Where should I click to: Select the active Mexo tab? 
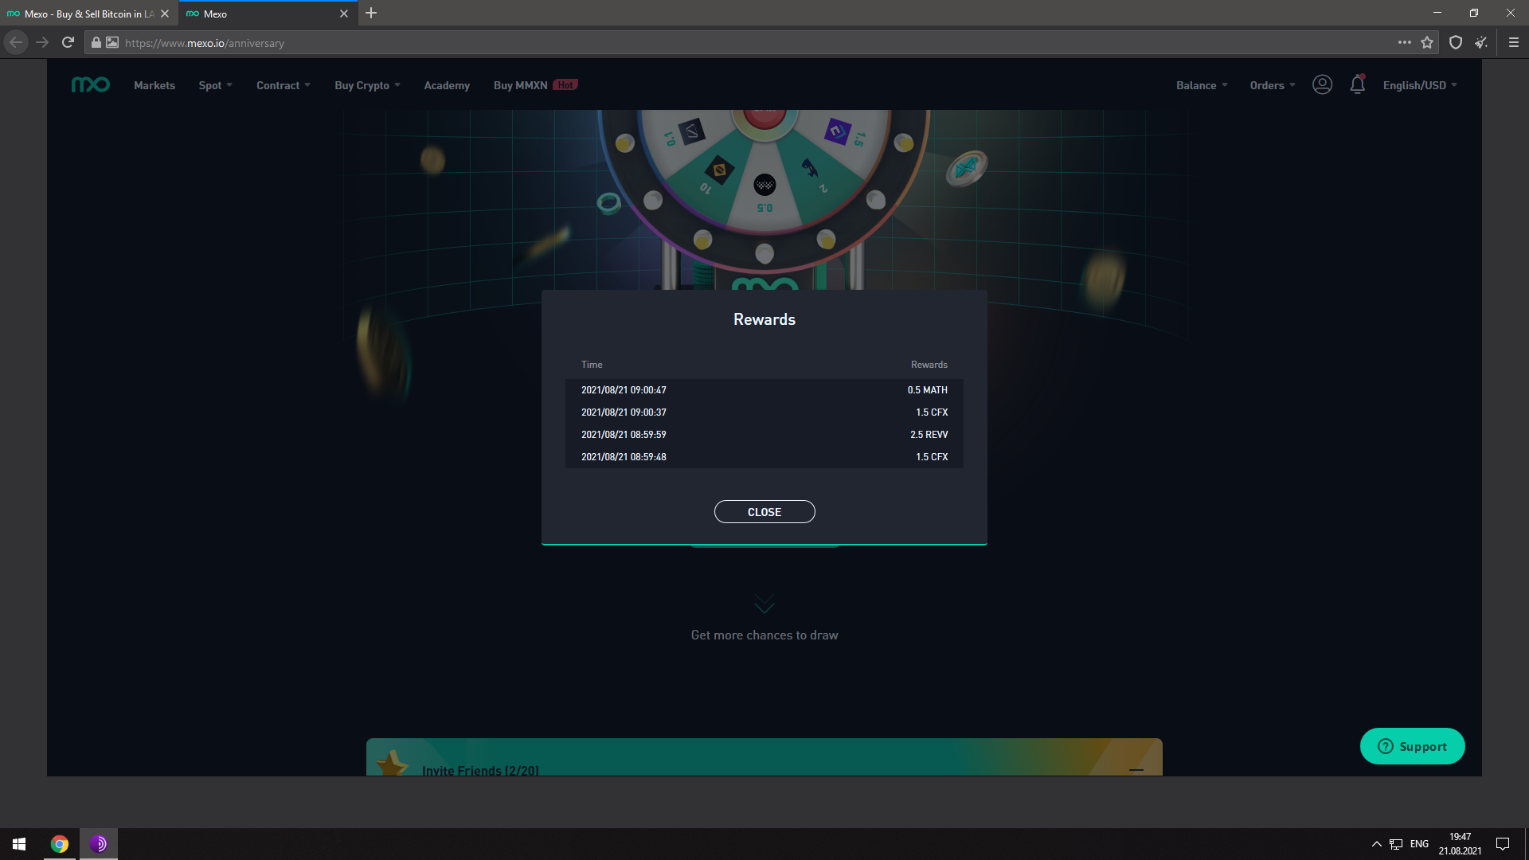(268, 14)
